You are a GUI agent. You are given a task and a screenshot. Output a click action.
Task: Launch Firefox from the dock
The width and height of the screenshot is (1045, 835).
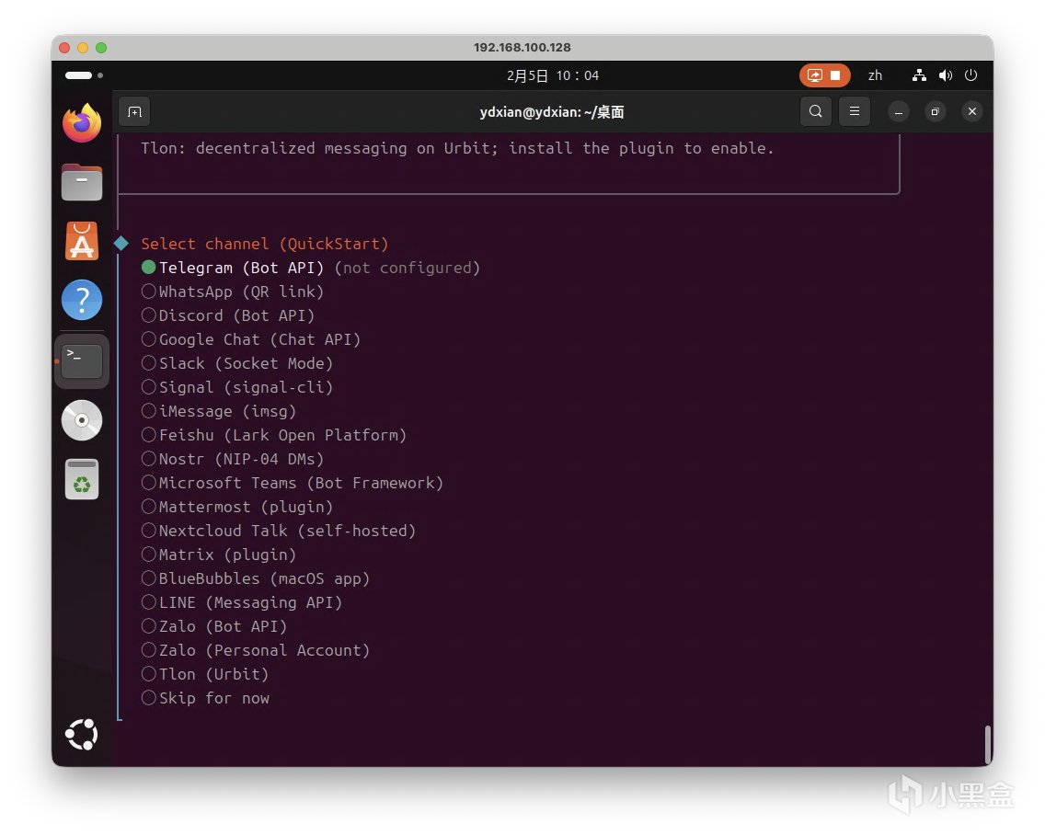[82, 123]
